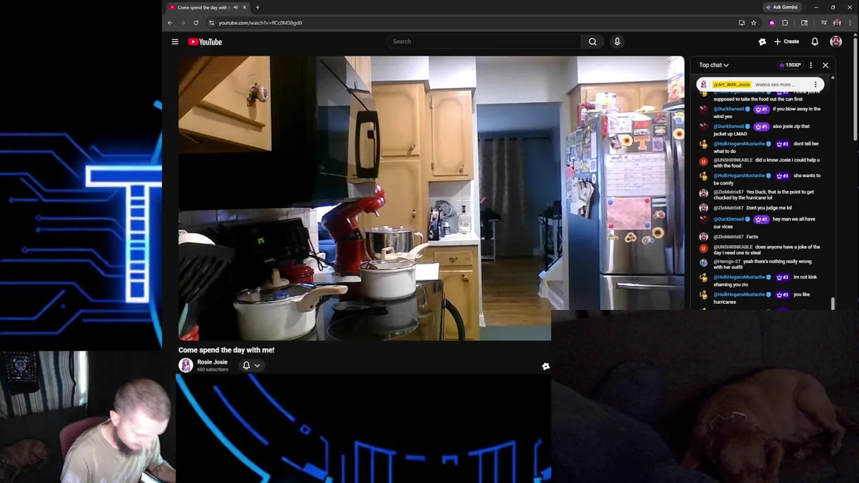Click the 'dont tell her what to do' message
Viewport: 859px width, 483px height.
tap(761, 148)
